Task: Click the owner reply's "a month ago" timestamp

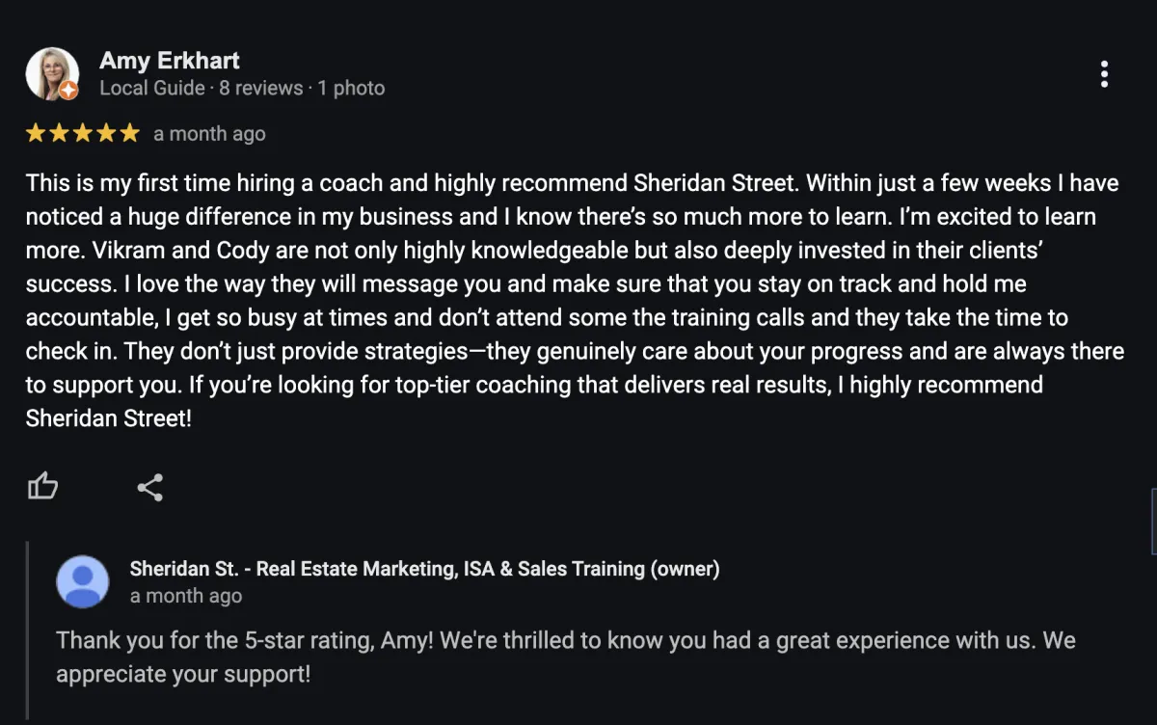Action: point(186,596)
